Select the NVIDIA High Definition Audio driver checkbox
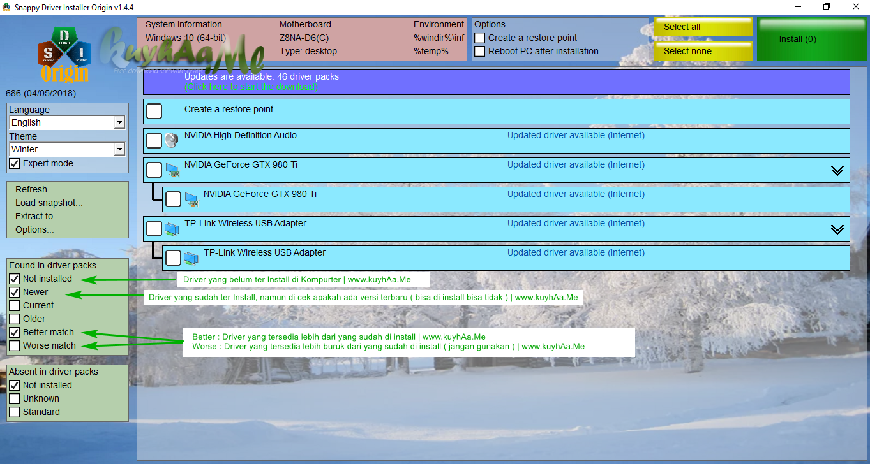The image size is (870, 464). coord(154,140)
